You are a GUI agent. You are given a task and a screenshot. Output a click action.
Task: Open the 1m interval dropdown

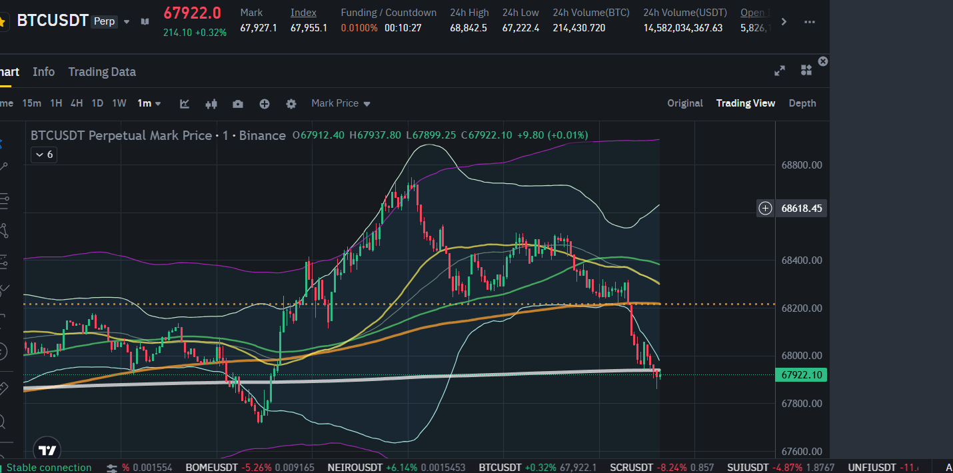149,103
